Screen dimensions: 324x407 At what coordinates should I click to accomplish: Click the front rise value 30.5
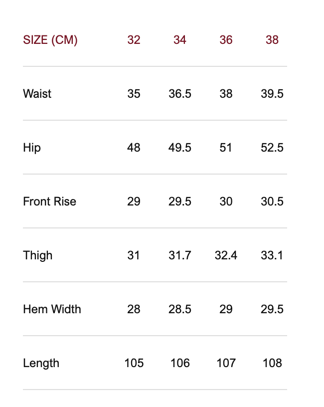272,202
